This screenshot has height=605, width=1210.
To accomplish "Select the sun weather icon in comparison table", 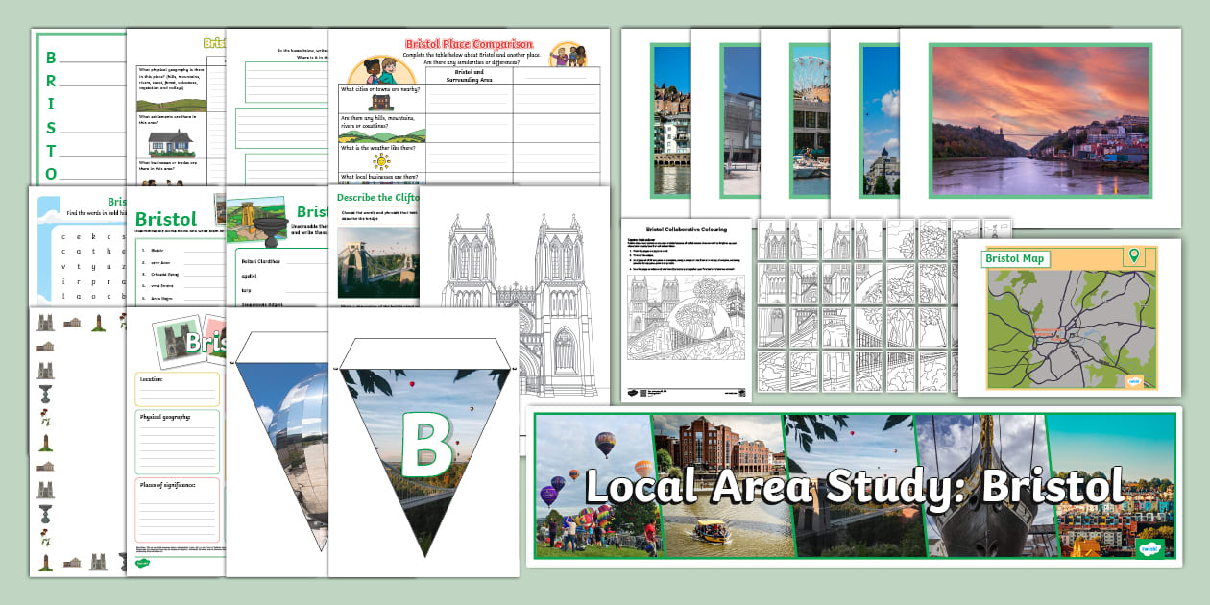I will [381, 160].
